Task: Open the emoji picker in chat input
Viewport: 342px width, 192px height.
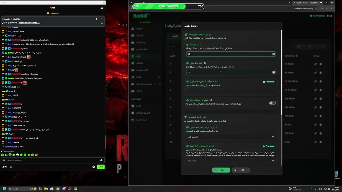Action: 101,160
